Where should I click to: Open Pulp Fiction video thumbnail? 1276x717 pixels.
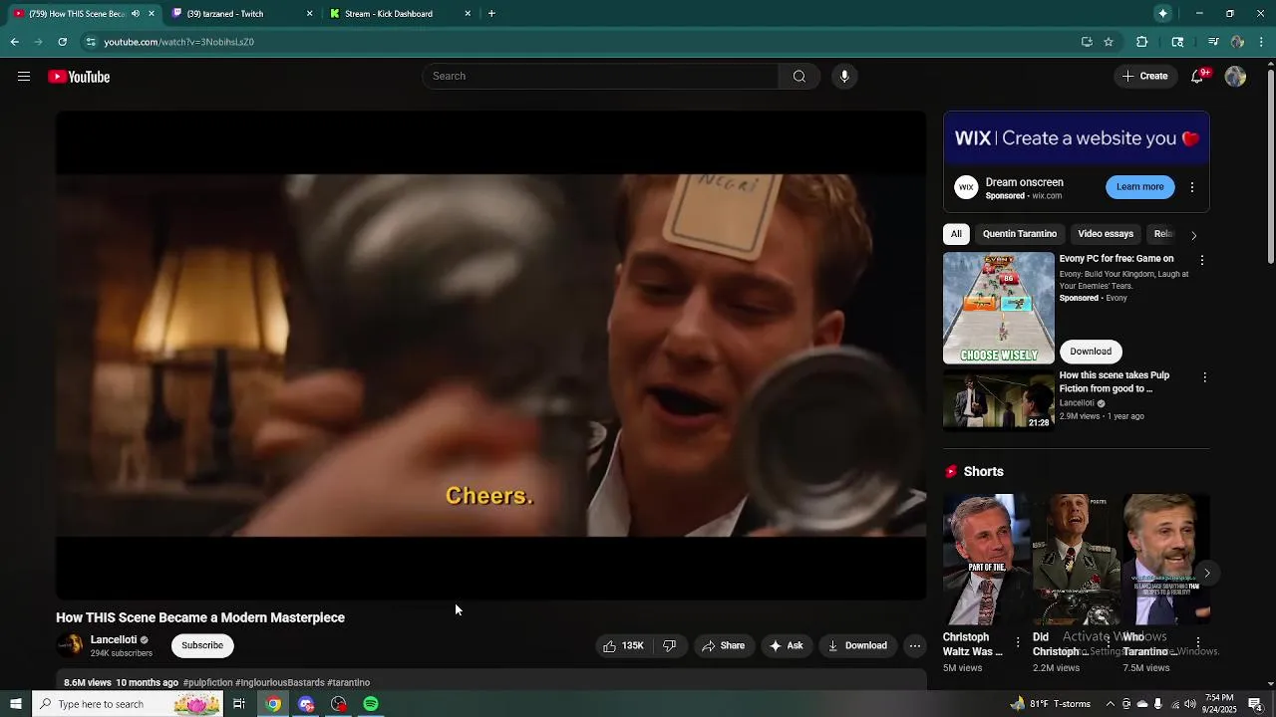point(998,400)
